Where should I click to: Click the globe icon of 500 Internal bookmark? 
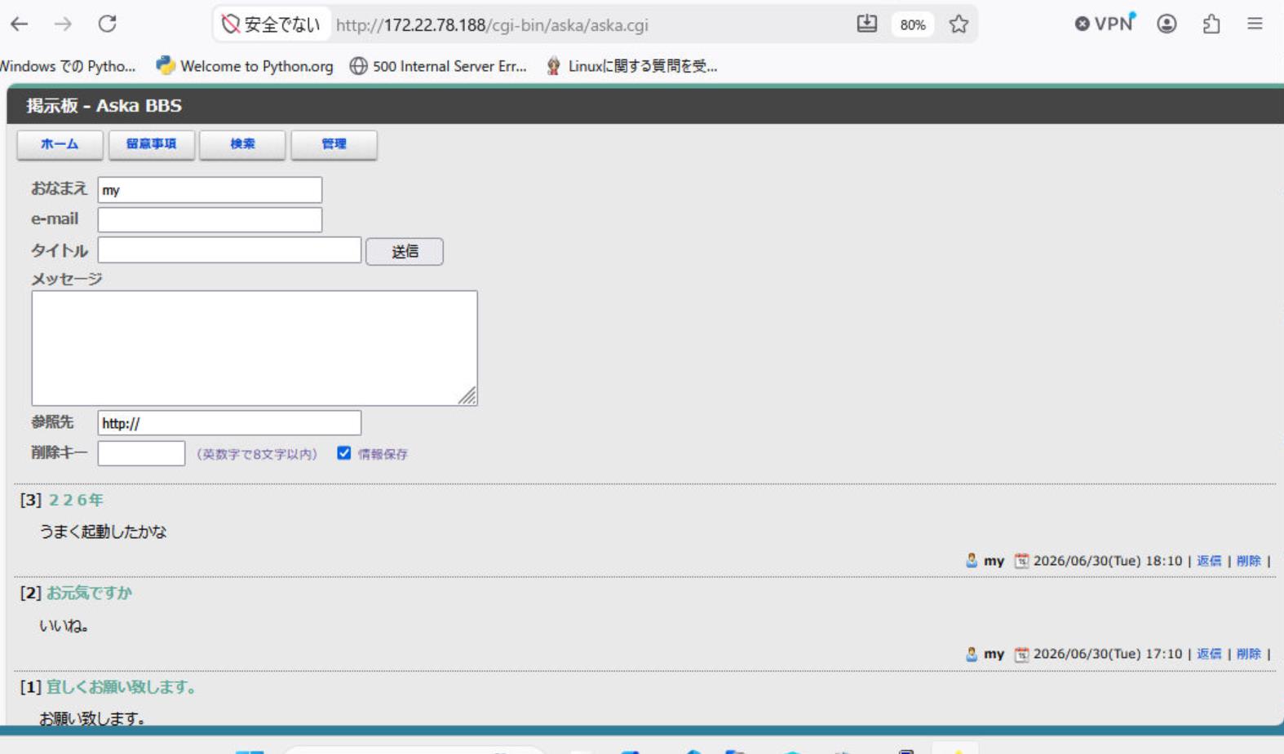[358, 66]
